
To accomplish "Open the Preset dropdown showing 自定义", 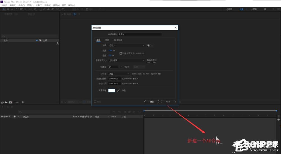I will [126, 45].
